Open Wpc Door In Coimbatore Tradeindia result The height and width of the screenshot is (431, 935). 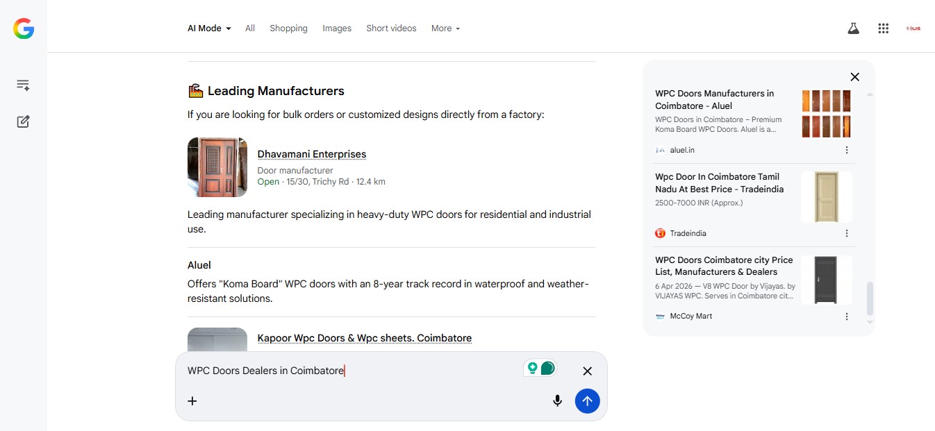[x=719, y=183]
